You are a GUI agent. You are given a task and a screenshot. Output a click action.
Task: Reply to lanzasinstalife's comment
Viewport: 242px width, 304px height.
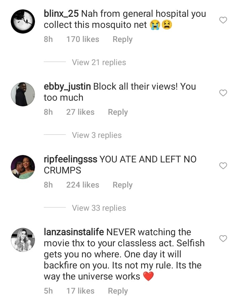pos(118,291)
